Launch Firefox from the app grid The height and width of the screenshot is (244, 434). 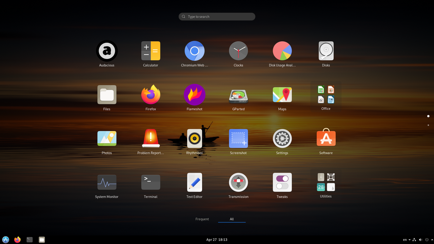(151, 95)
